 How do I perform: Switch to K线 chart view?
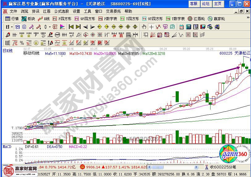point(44,19)
